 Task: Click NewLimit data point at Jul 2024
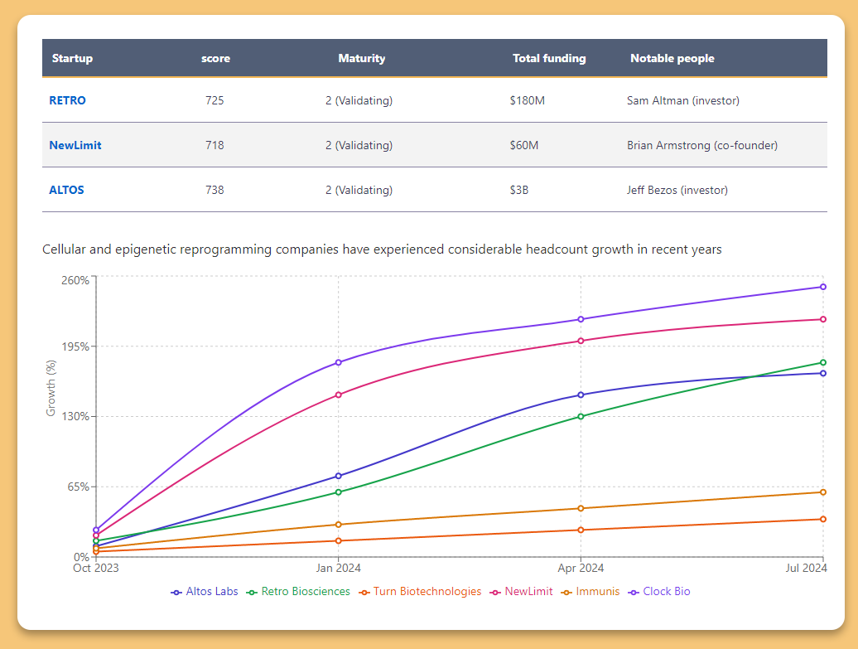[823, 319]
